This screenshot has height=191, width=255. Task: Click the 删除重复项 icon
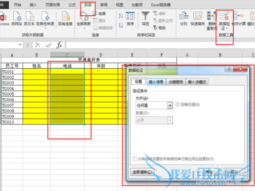coord(212,20)
